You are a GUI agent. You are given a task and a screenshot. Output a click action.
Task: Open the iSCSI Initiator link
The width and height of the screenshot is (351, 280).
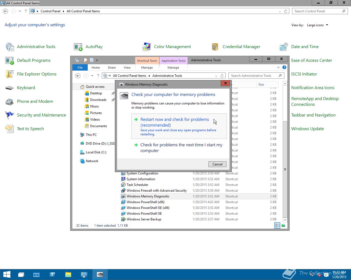click(304, 74)
